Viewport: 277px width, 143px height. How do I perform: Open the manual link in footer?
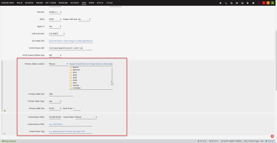[x=270, y=141]
